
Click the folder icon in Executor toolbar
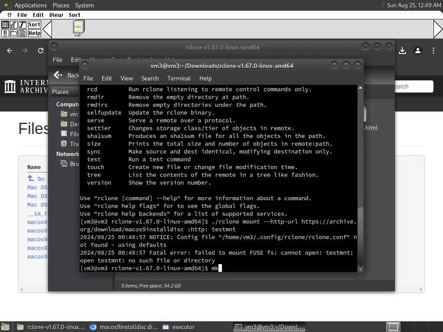[x=13, y=33]
